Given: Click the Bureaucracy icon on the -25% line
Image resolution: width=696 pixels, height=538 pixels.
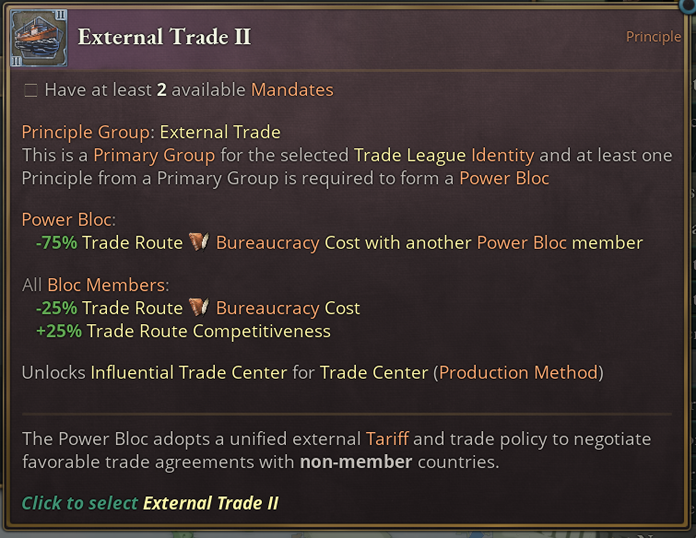Looking at the screenshot, I should pos(199,308).
